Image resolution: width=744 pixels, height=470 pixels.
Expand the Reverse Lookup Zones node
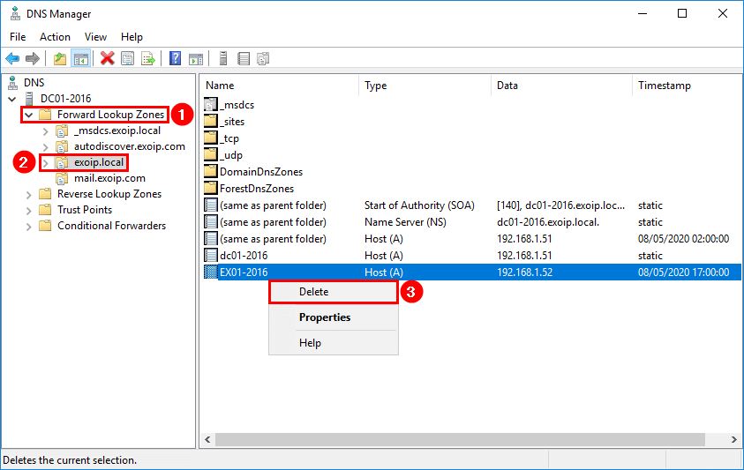tap(28, 195)
